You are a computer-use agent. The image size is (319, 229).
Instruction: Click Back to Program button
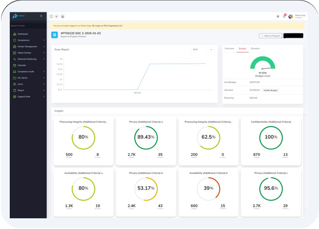(271, 36)
